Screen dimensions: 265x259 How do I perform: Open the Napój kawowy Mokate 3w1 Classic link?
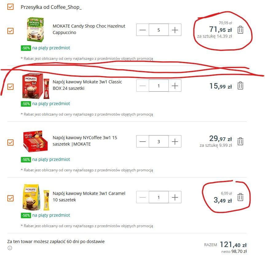pos(87,85)
